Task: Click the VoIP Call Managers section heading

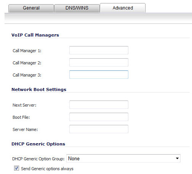Action: pos(35,35)
